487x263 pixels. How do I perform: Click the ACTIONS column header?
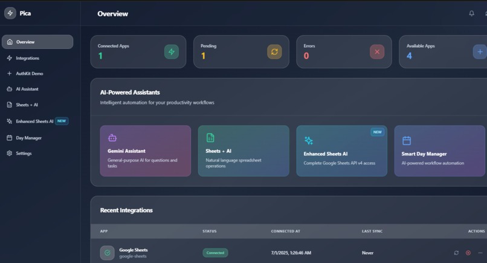coord(477,232)
